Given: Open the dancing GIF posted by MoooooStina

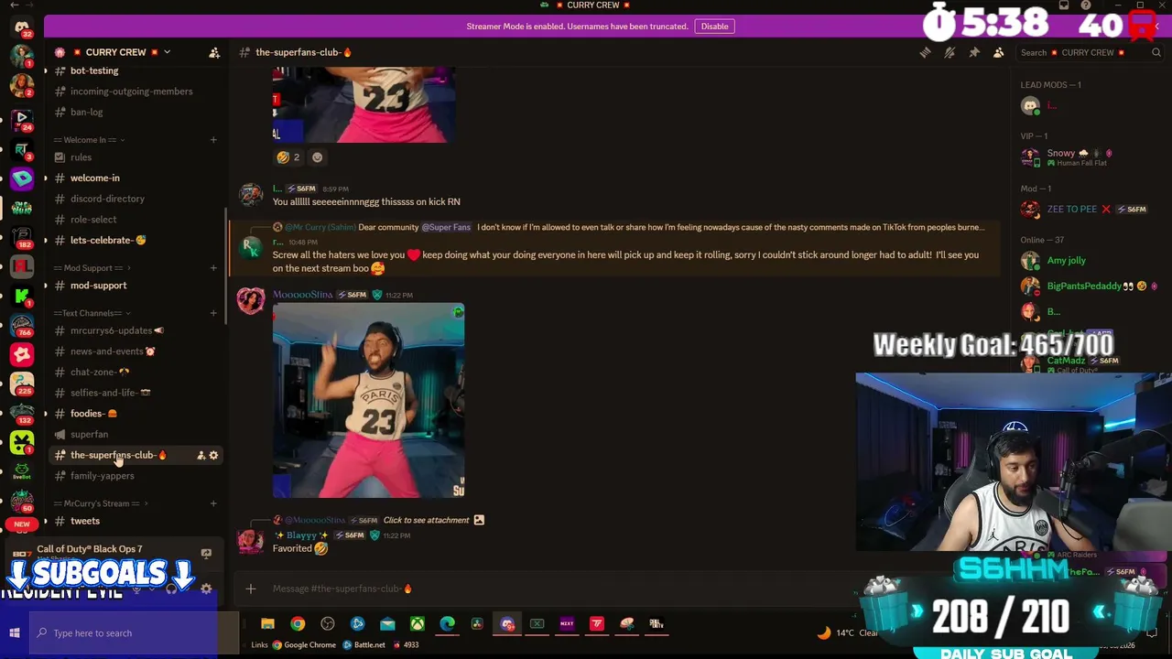Looking at the screenshot, I should (x=368, y=400).
